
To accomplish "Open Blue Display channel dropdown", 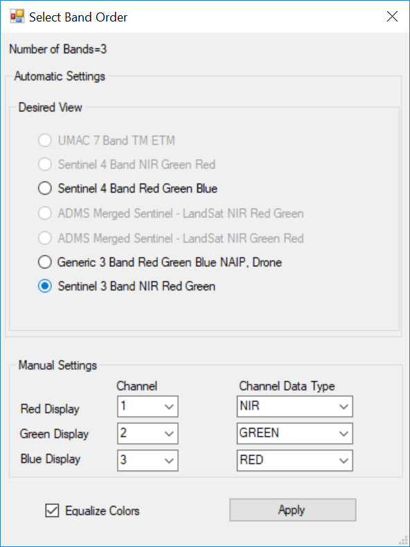I will tap(148, 460).
